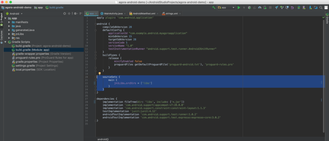The image size is (329, 141).
Task: Click the android{} breadcrumb at editor bottom
Action: click(103, 139)
